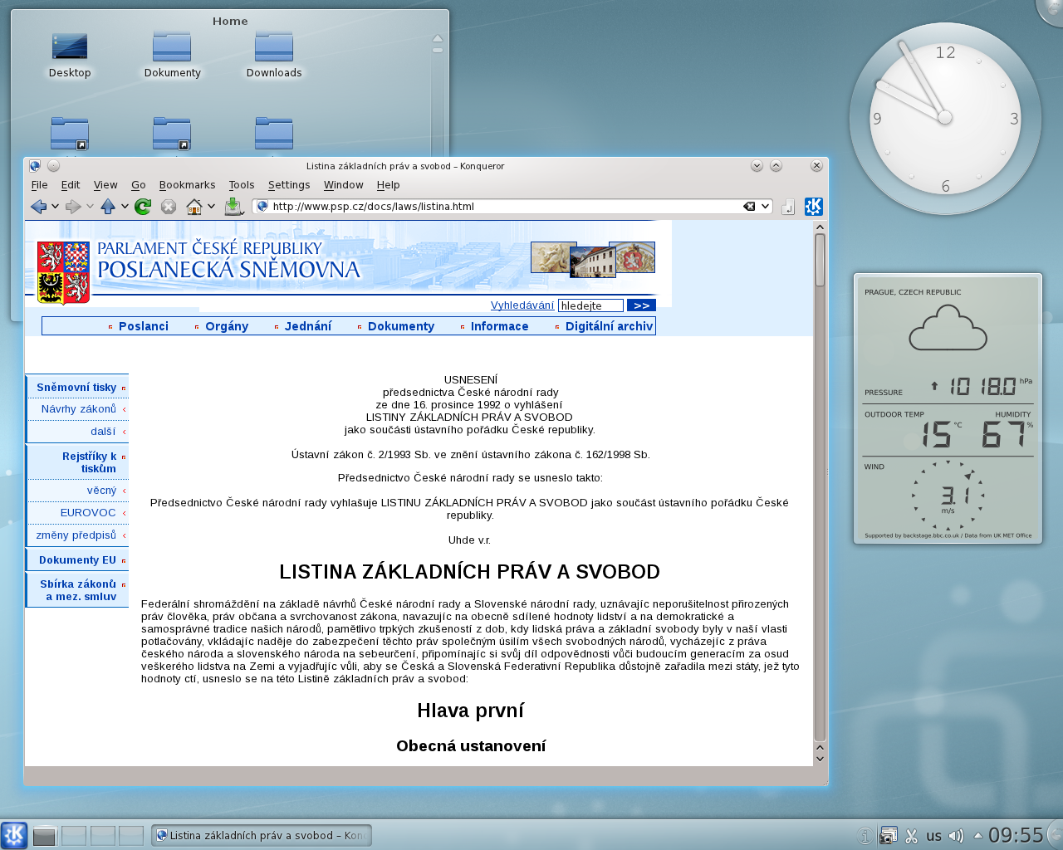Screen dimensions: 1063x850
Task: Open the Home button dropdown arrow
Action: pyautogui.click(x=211, y=207)
